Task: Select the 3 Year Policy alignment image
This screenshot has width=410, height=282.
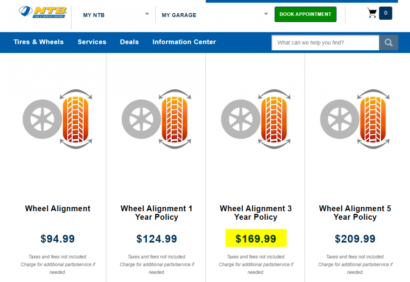Action: (x=256, y=119)
